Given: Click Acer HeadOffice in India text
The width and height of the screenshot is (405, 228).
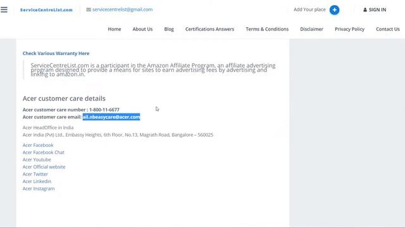Looking at the screenshot, I should coord(48,127).
